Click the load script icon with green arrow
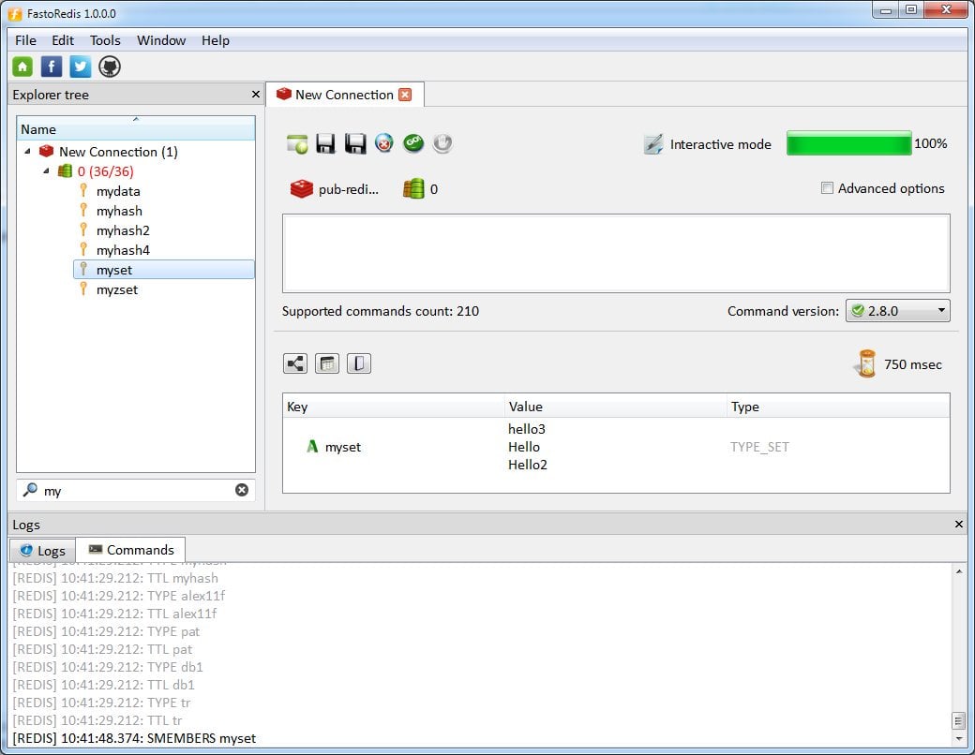 297,143
